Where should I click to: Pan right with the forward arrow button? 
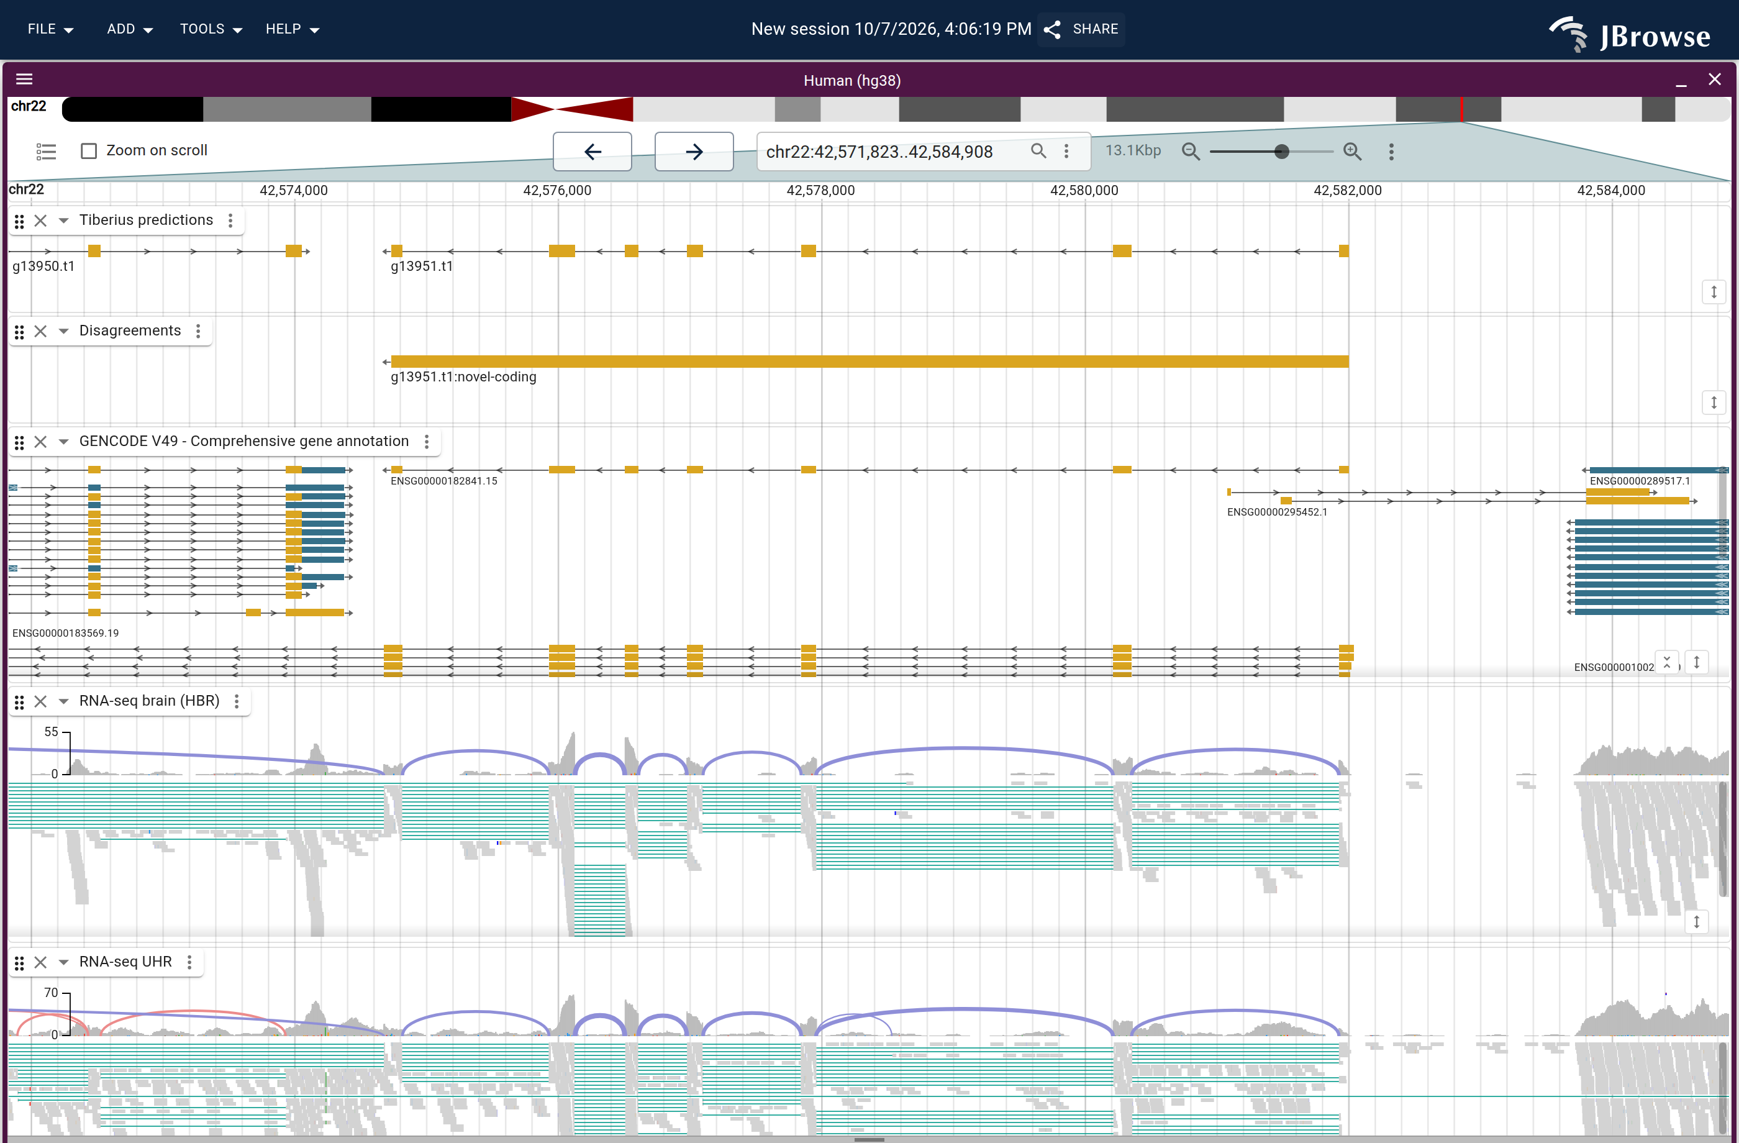click(x=694, y=152)
